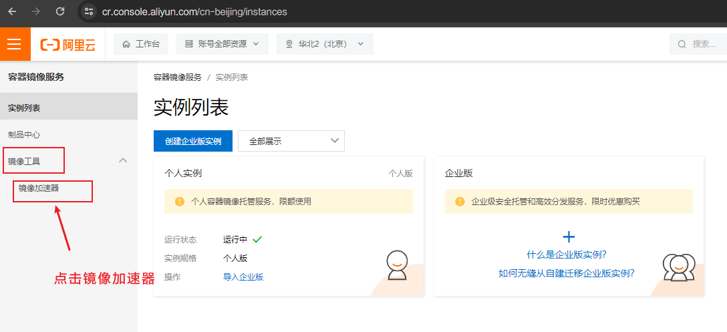Open 什么是企业版实例? link
The height and width of the screenshot is (332, 727).
(567, 255)
